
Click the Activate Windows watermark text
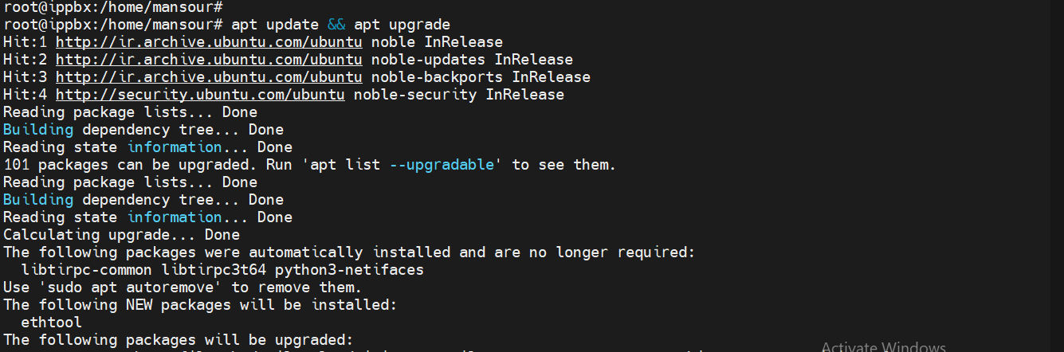coord(883,347)
